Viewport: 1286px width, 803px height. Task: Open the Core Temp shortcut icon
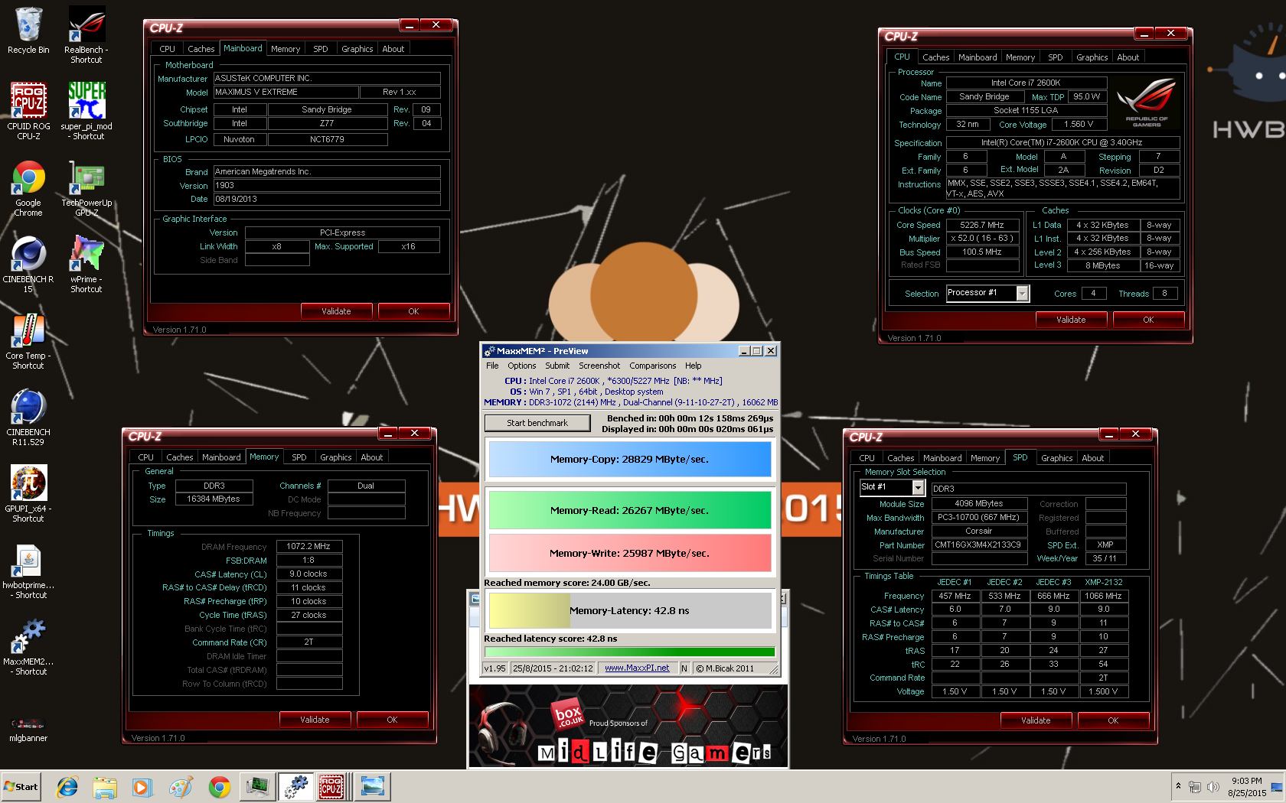click(x=28, y=341)
